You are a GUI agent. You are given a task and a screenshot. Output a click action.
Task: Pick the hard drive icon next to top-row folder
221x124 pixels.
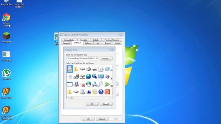tap(82, 69)
